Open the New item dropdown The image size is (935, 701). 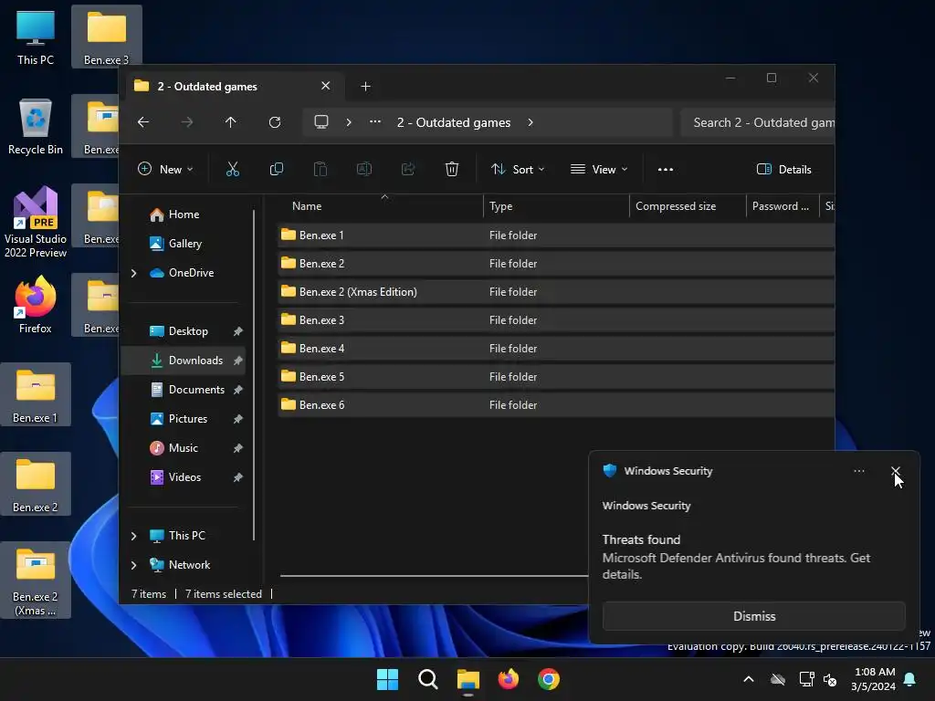coord(165,169)
